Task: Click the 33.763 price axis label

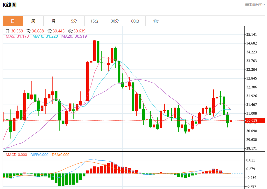Action: click(x=252, y=61)
